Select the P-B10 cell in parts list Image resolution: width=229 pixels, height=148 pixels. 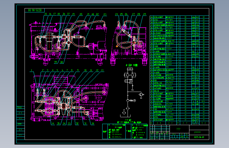[159, 46]
